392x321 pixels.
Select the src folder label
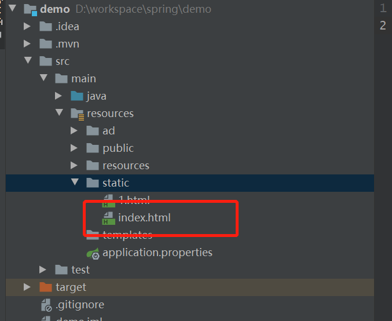tap(63, 61)
